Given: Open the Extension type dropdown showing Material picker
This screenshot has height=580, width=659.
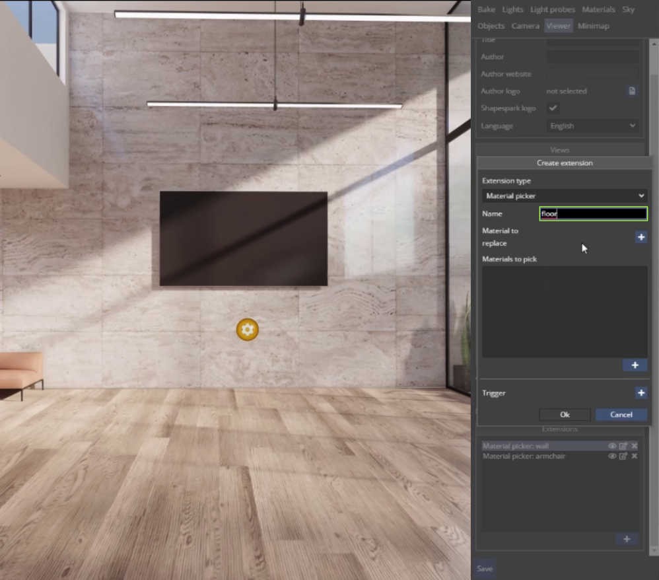Looking at the screenshot, I should (565, 196).
